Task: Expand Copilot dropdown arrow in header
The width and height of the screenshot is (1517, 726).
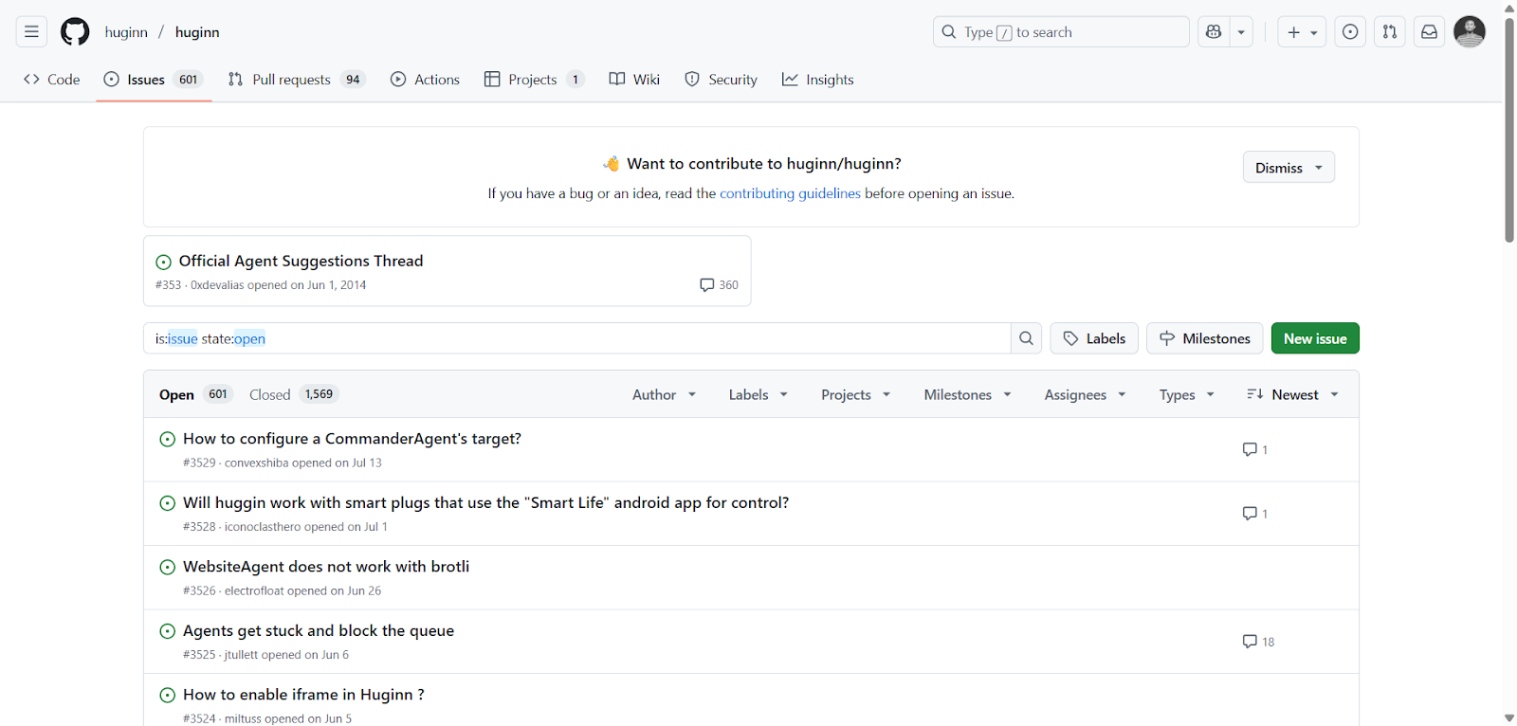Action: 1241,31
